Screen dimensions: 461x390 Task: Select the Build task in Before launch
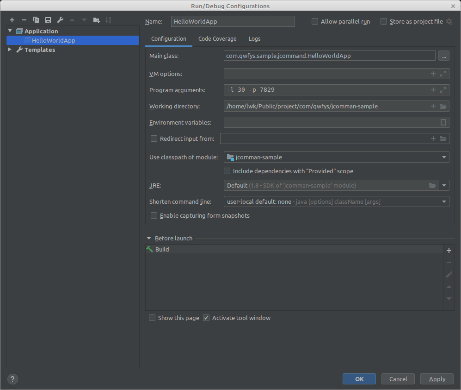(294, 249)
